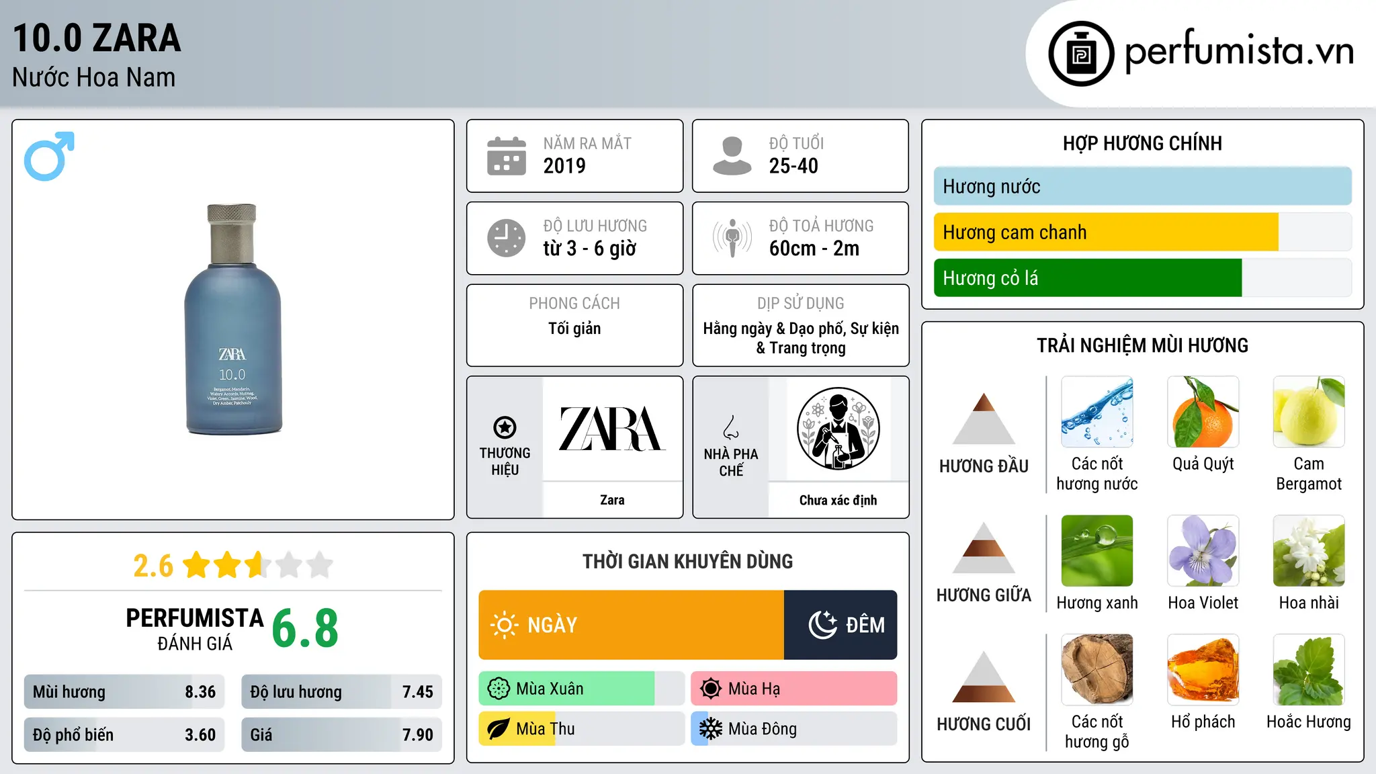Screen dimensions: 1376x774
Task: Select the Hoa Violet note image
Action: 1203,551
